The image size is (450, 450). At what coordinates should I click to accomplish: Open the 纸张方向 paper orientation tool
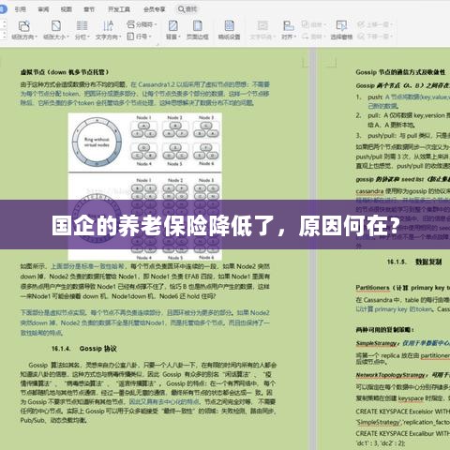pos(24,30)
